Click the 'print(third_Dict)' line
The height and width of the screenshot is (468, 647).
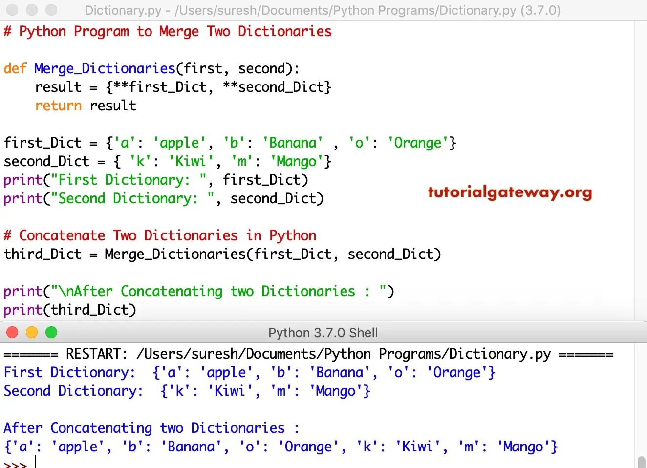pos(70,310)
